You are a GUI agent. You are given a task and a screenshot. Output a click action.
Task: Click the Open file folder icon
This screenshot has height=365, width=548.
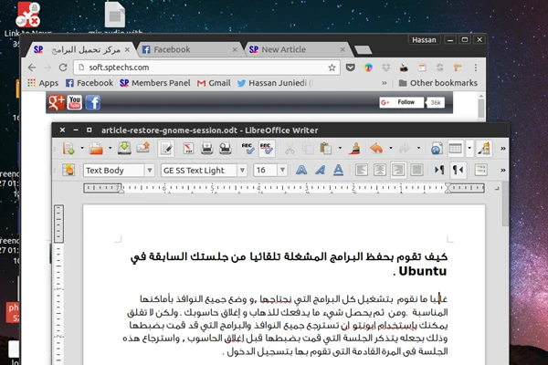click(96, 149)
